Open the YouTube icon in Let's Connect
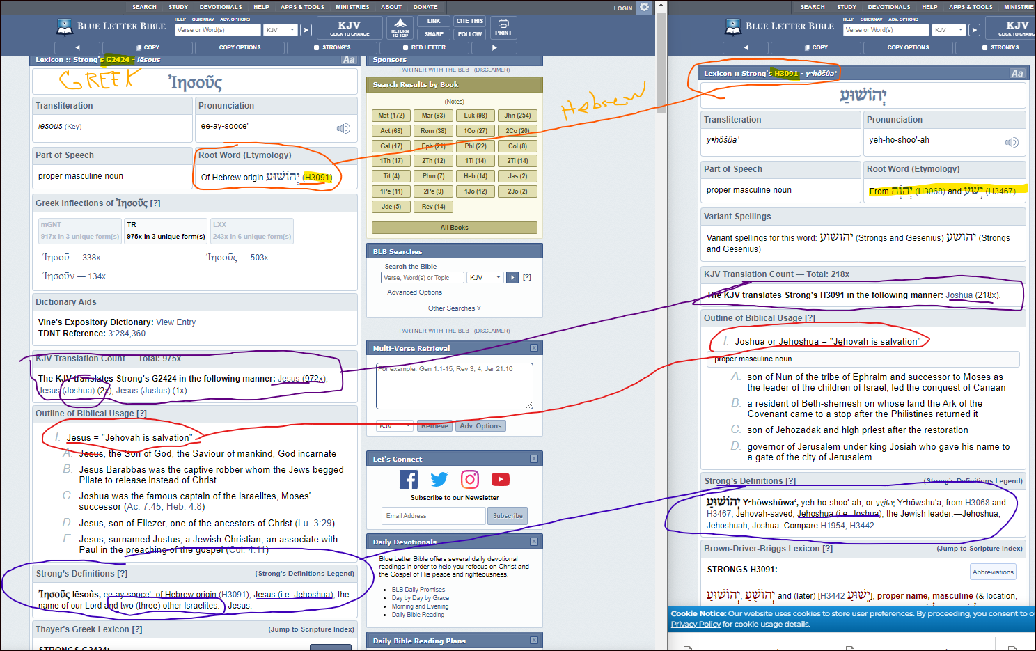Viewport: 1036px width, 651px height. (501, 479)
